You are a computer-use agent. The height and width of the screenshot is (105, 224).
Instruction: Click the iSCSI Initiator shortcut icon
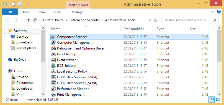point(53,66)
